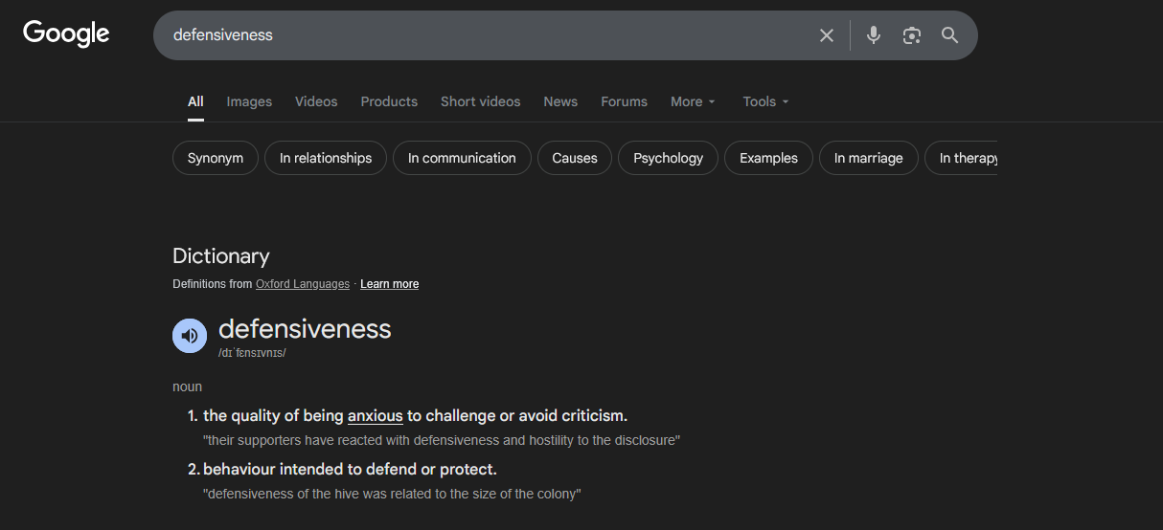Viewport: 1163px width, 530px height.
Task: Switch to the Images tab
Action: 249,101
